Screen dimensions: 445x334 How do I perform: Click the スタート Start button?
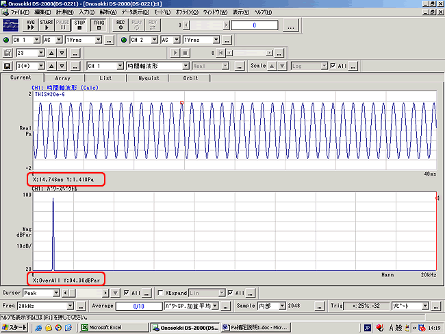(14, 329)
